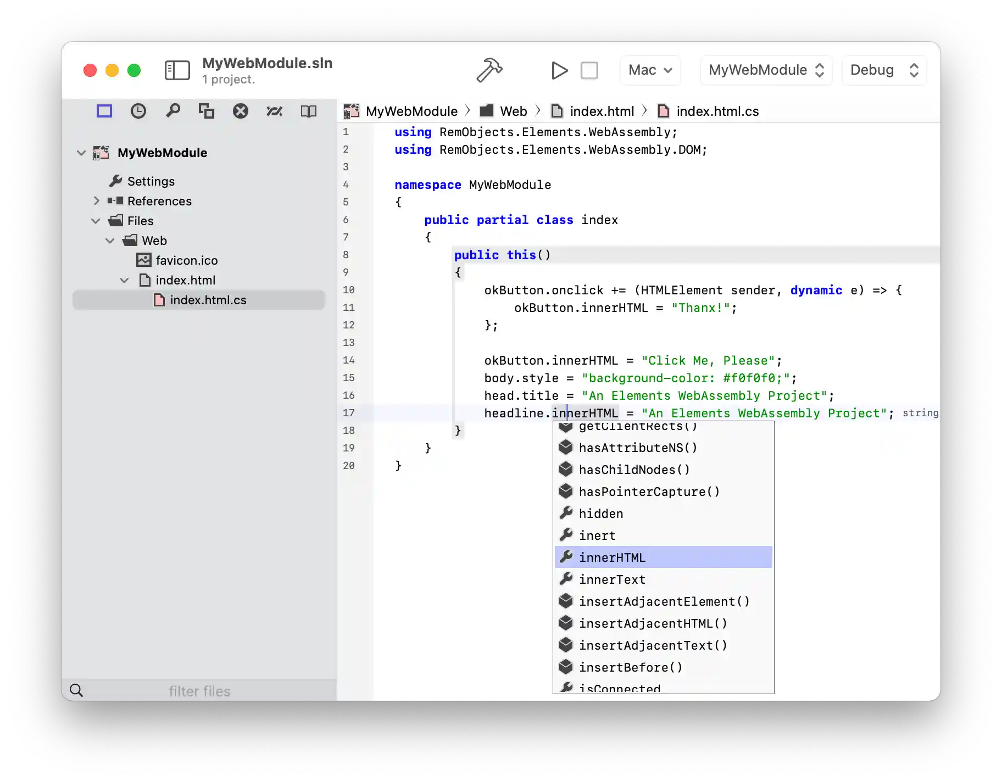Click the Stop square button

[x=589, y=70]
